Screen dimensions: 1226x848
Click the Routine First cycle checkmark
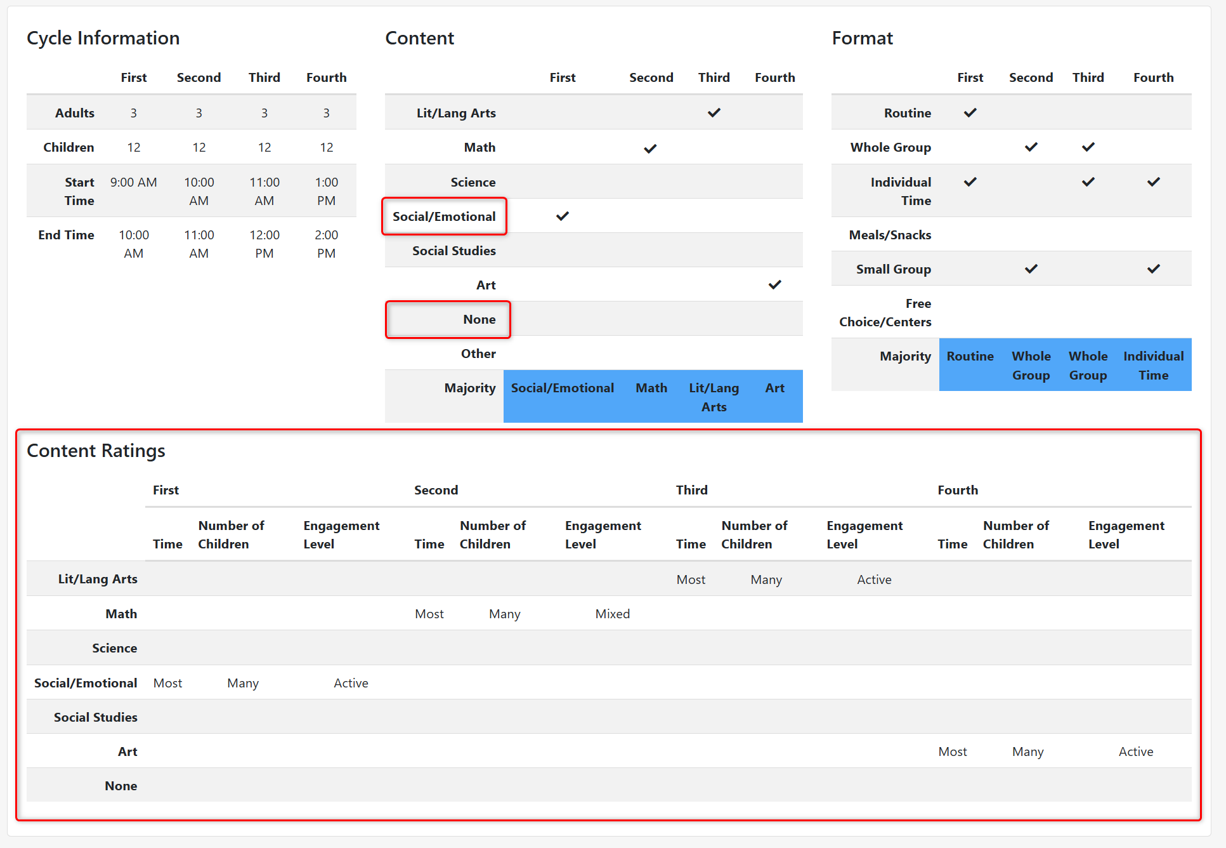970,113
